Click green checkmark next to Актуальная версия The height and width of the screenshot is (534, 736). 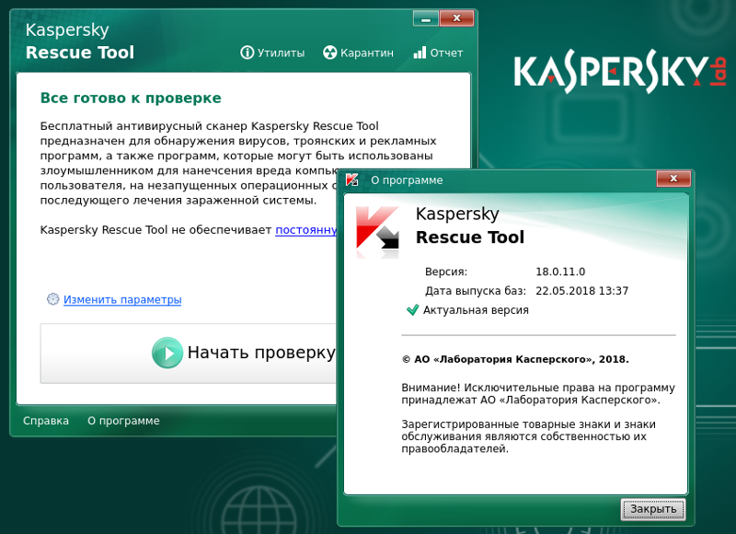click(x=412, y=310)
